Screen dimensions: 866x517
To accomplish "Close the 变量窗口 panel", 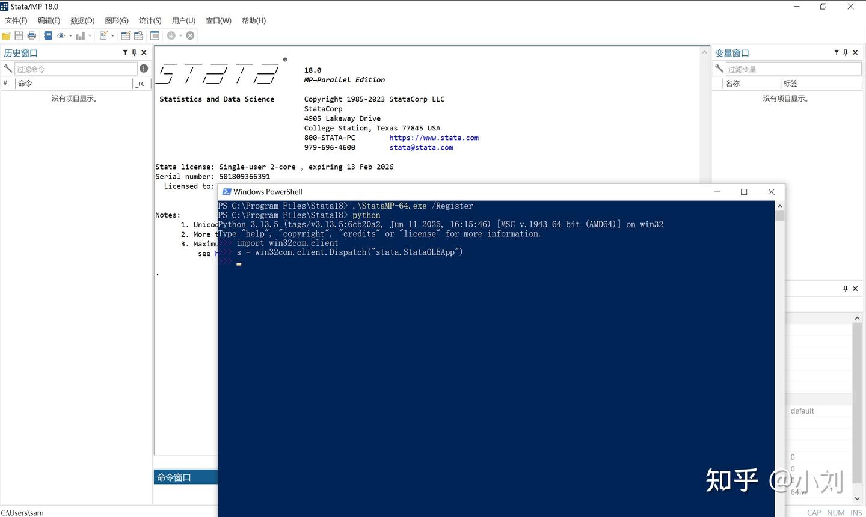I will [855, 53].
